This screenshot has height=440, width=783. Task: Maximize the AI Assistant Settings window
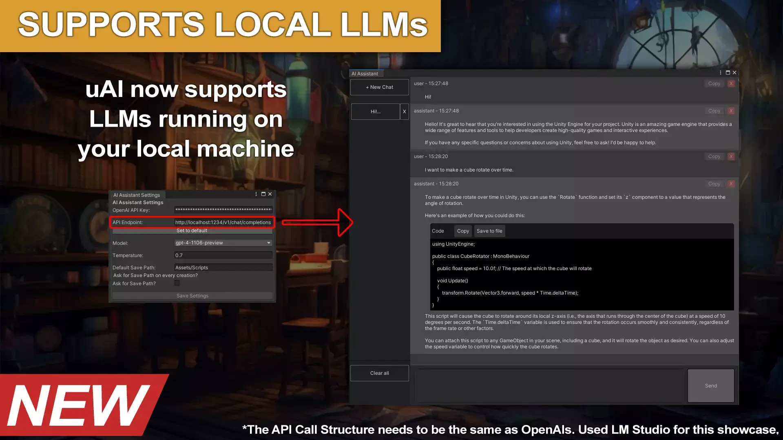263,194
